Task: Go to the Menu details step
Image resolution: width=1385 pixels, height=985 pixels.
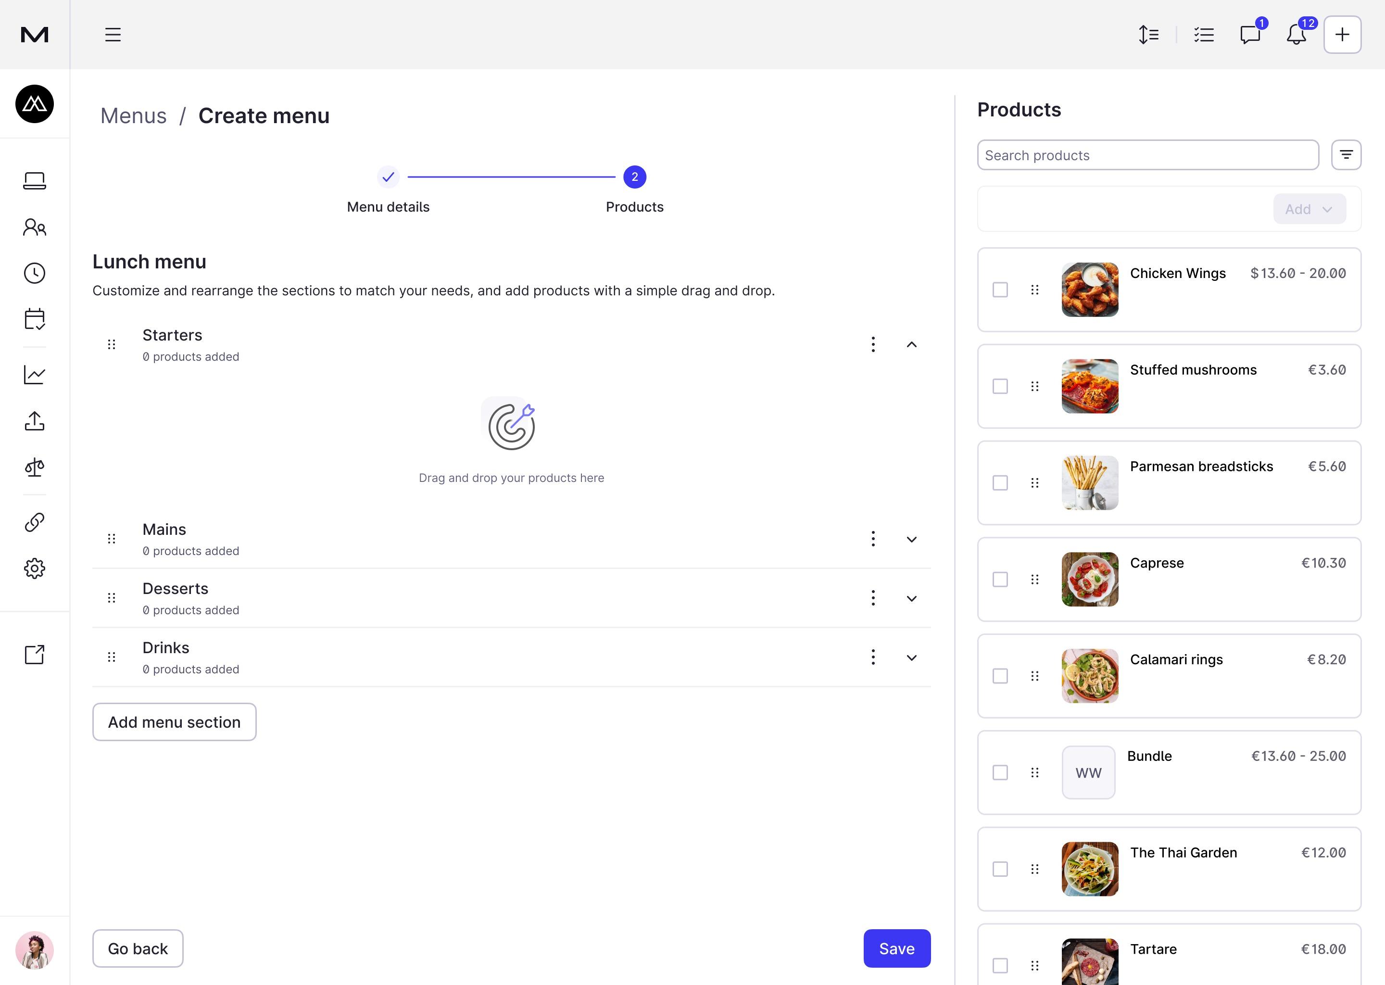Action: (388, 177)
